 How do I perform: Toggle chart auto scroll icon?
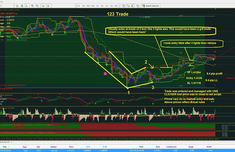[43, 6]
